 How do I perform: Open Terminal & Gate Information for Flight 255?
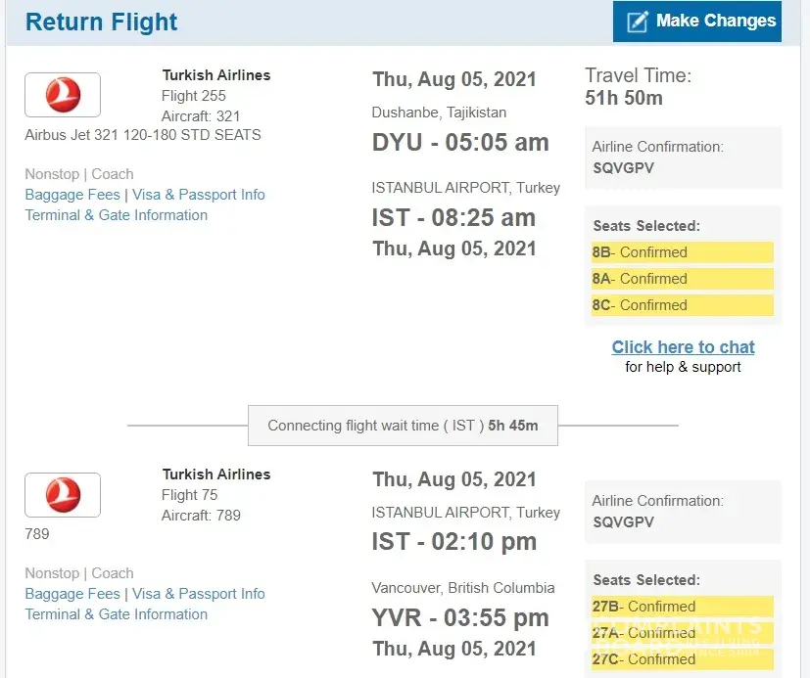tap(117, 215)
